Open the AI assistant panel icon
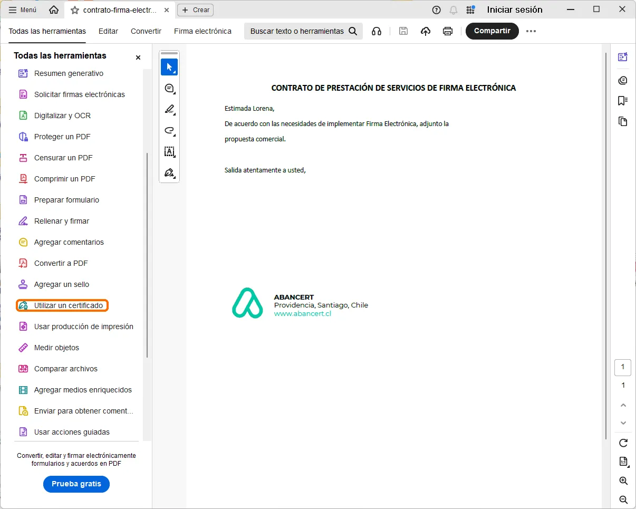The height and width of the screenshot is (509, 636). click(x=623, y=57)
